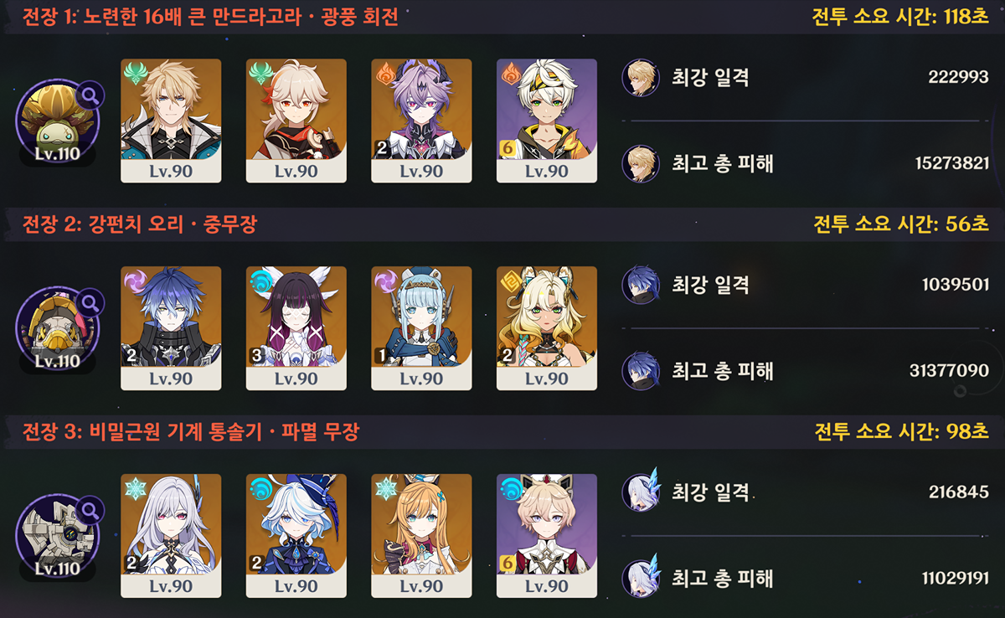Click the 전장 2: 강펀치 오리 header
Image resolution: width=1005 pixels, height=618 pixels.
point(140,224)
